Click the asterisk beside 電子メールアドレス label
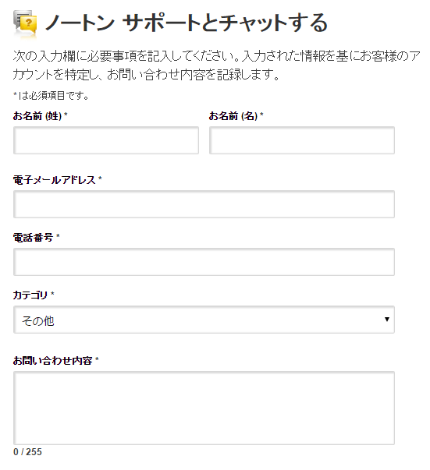This screenshot has width=430, height=470. coord(100,178)
